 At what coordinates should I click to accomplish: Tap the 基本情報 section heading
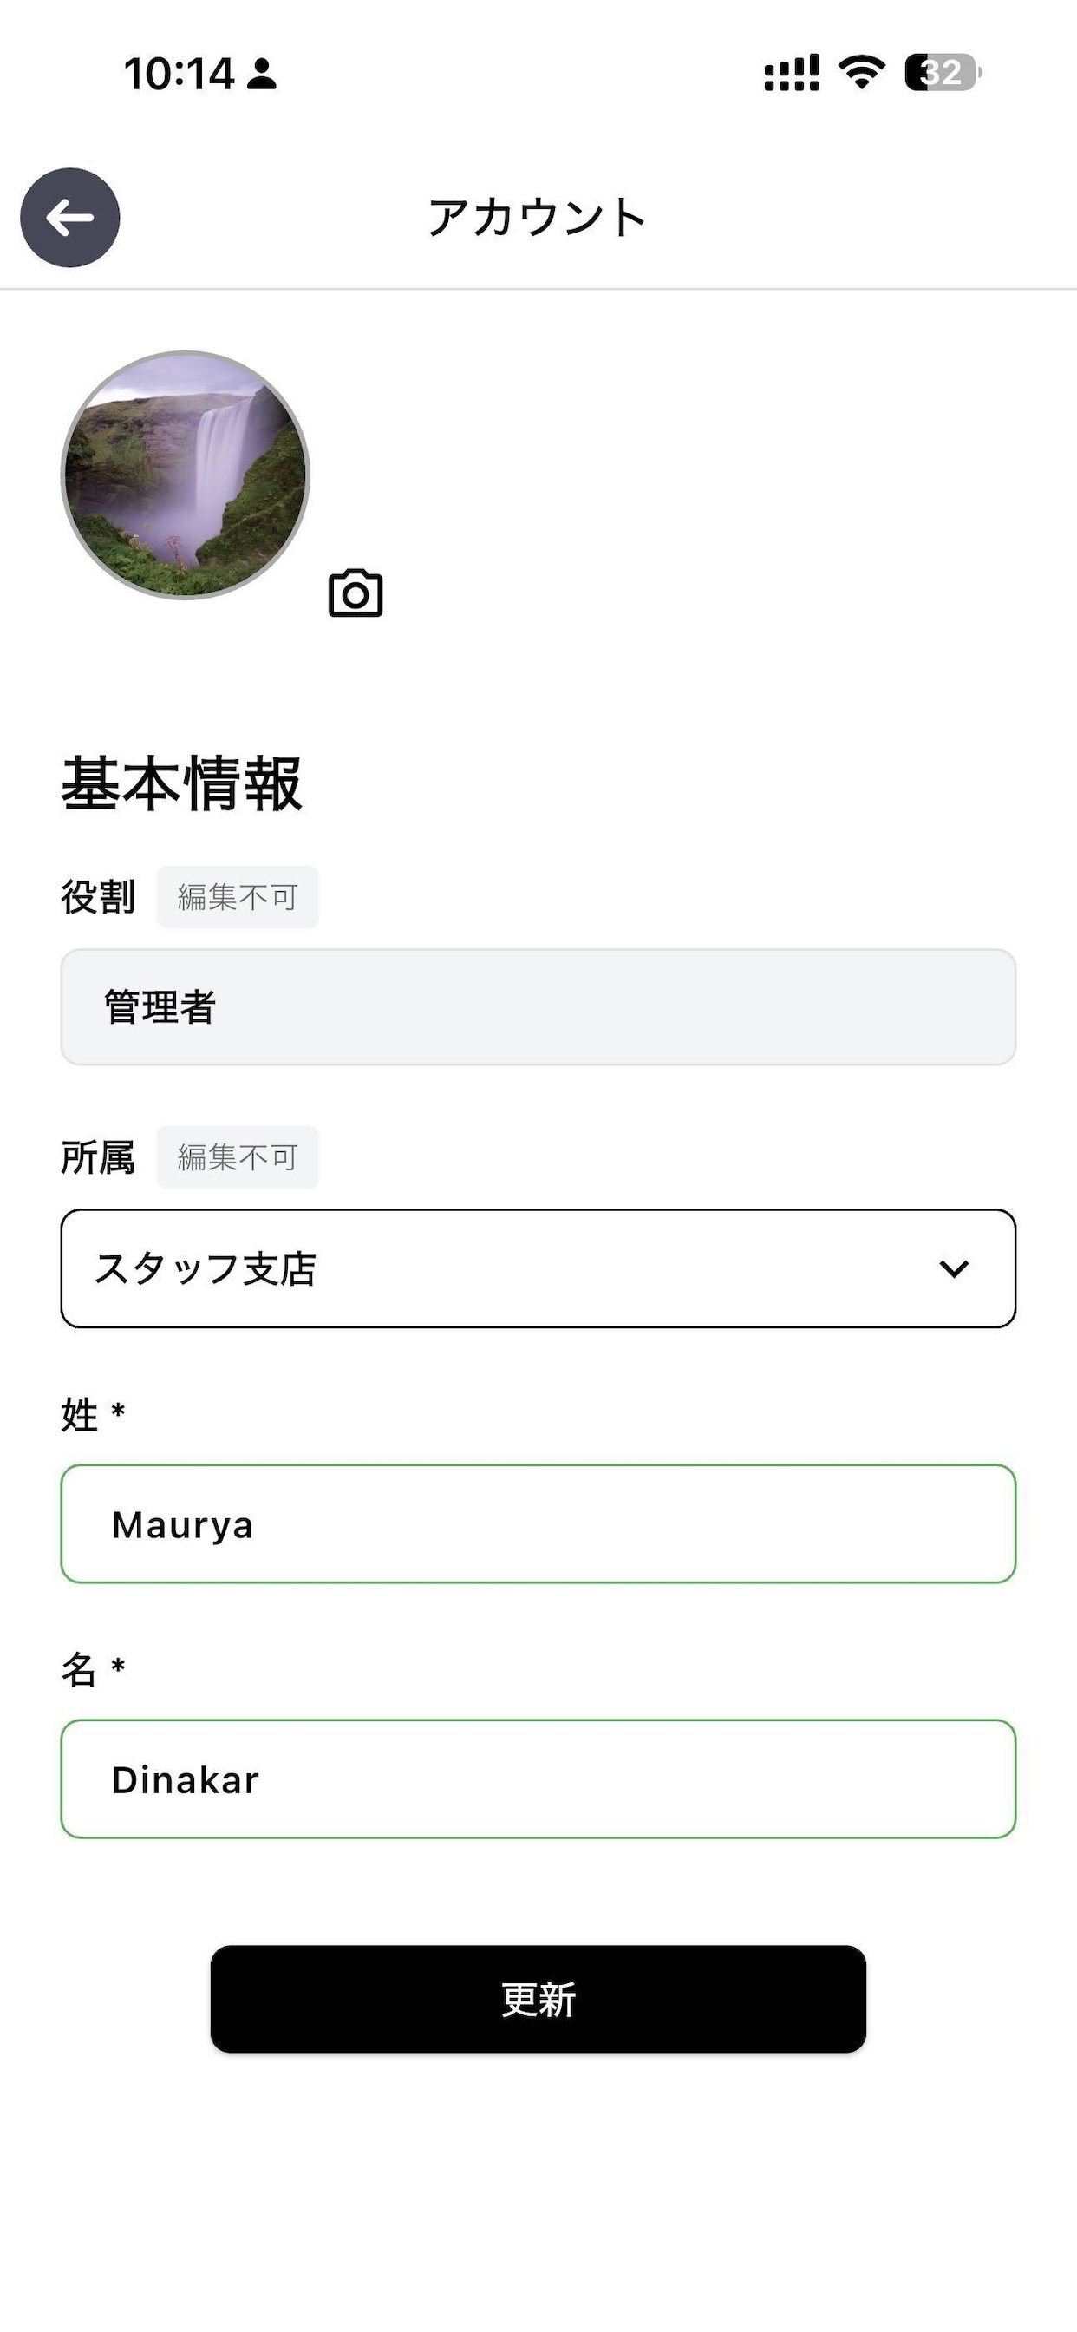click(x=181, y=784)
